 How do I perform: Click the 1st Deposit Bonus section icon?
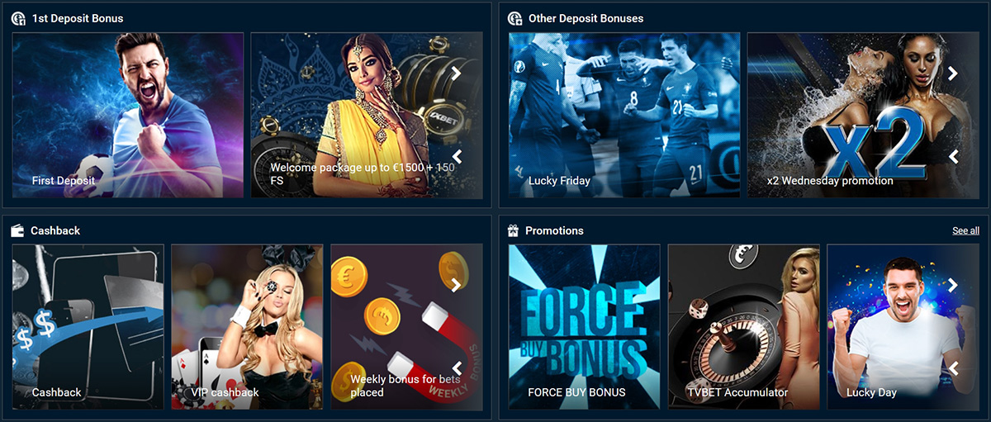(18, 17)
